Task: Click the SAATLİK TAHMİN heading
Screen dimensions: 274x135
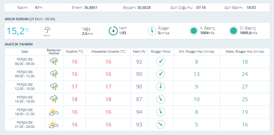Action: [19, 44]
